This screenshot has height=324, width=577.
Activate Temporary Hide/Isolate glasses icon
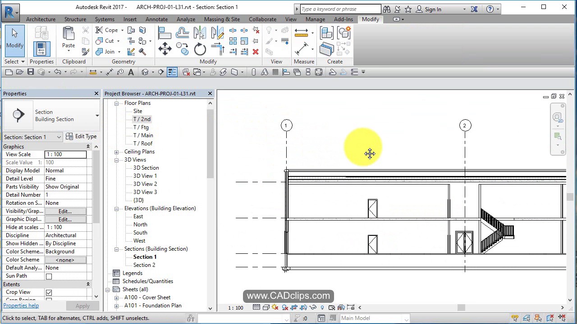(x=312, y=307)
